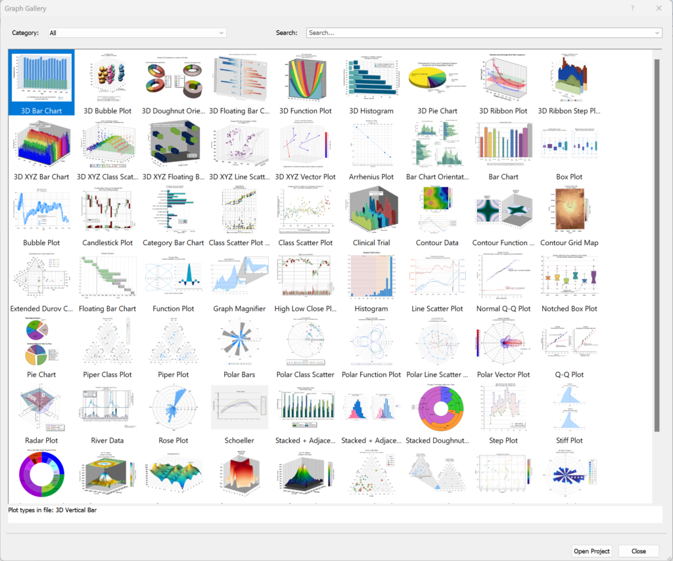
Task: Choose the Polar Bars preview
Action: coord(239,342)
